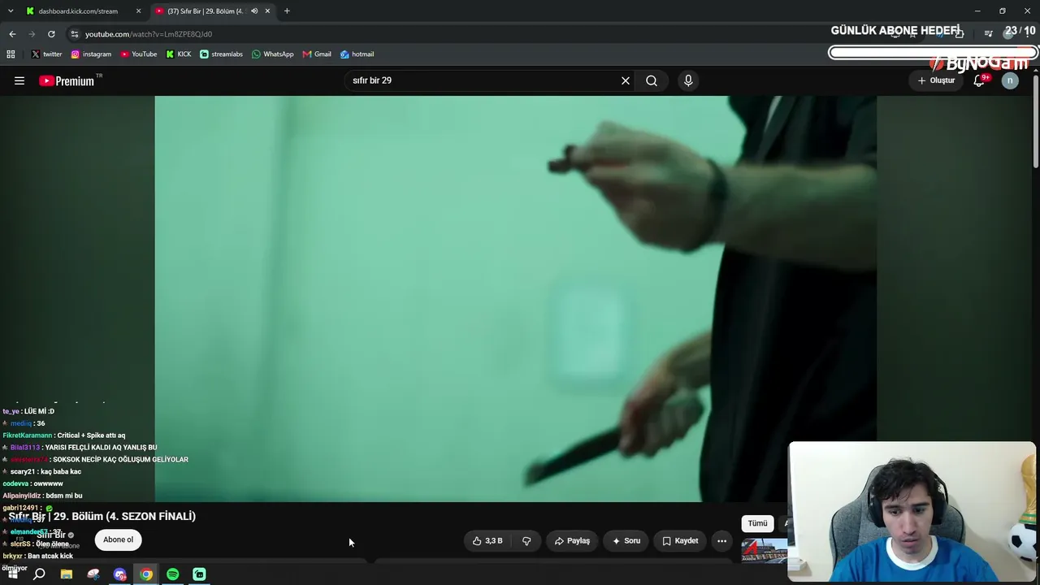
Task: Open the Chrome apps grid shortcut
Action: [x=11, y=54]
